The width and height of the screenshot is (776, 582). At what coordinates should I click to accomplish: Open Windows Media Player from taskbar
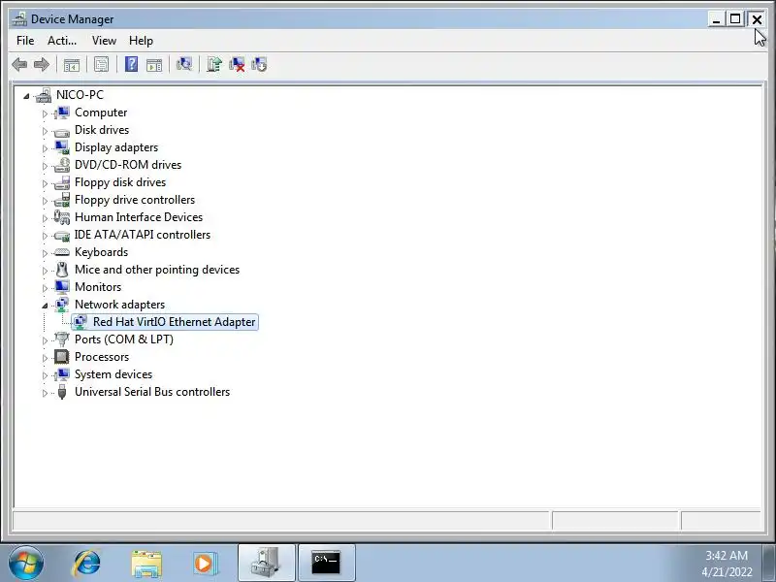pos(205,564)
